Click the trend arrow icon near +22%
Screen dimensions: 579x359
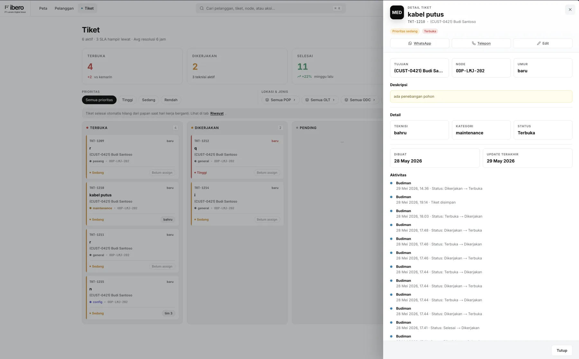pyautogui.click(x=299, y=77)
